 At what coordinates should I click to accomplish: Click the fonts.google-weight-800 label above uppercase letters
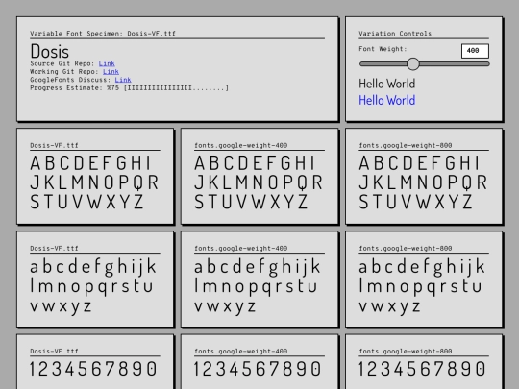tap(406, 145)
